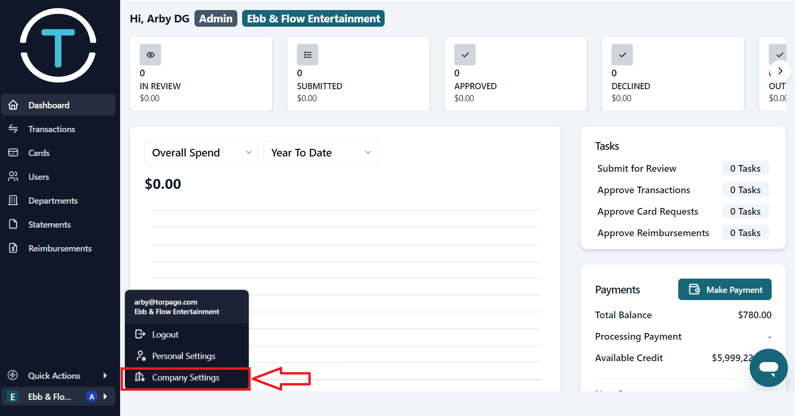
Task: Log out via the Logout option
Action: pyautogui.click(x=165, y=334)
